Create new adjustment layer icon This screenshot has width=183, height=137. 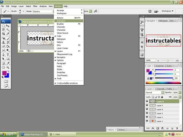[x=163, y=128]
